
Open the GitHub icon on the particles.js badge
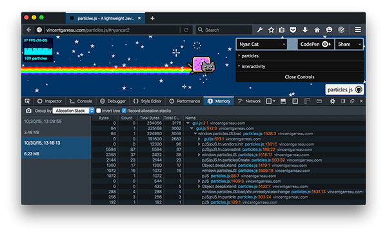(x=359, y=89)
